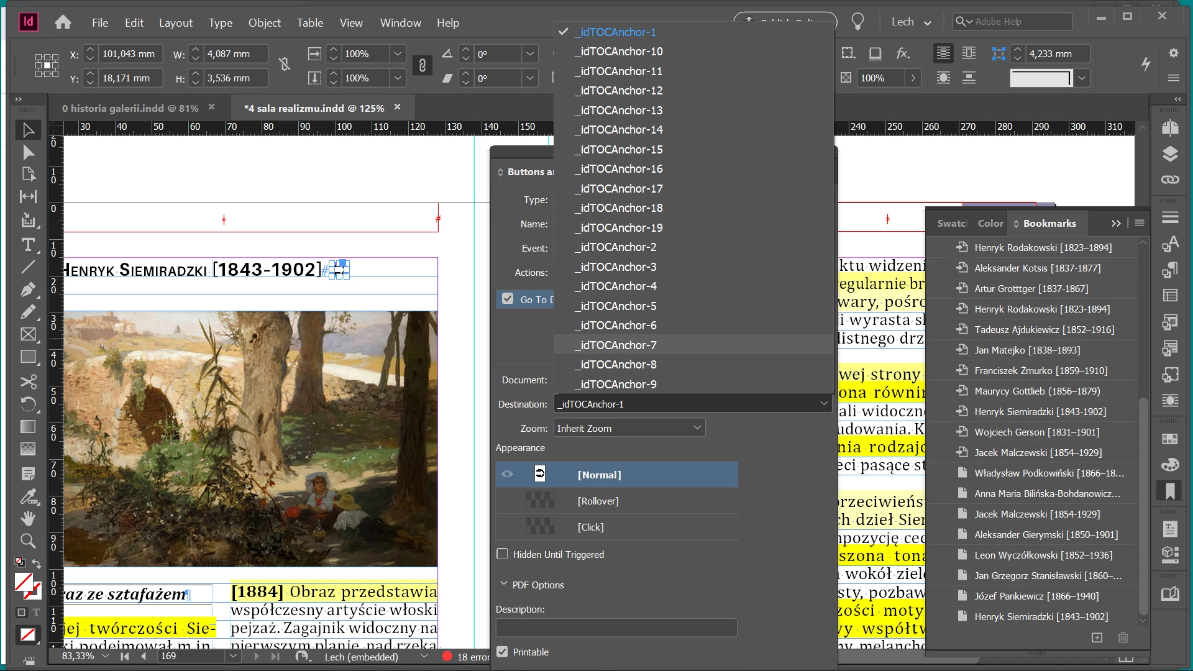Delete selected bookmark with trash icon
The width and height of the screenshot is (1193, 671).
pyautogui.click(x=1123, y=637)
